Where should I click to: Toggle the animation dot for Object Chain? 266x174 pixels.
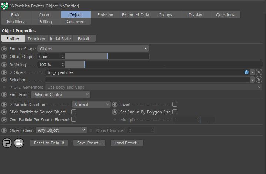(x=4, y=130)
